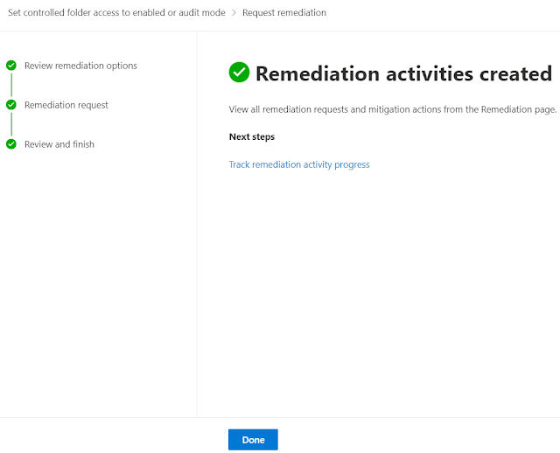Select the Review remediation options step
560x453 pixels.
coord(80,66)
